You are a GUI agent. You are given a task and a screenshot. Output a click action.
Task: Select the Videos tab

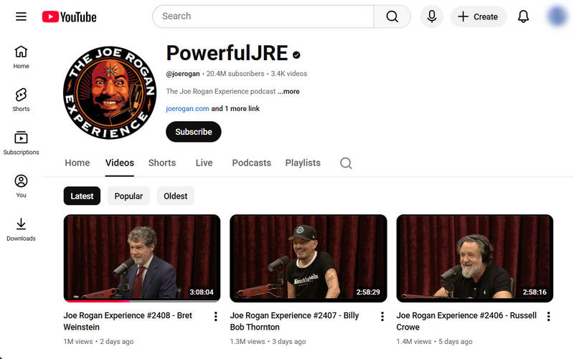120,163
